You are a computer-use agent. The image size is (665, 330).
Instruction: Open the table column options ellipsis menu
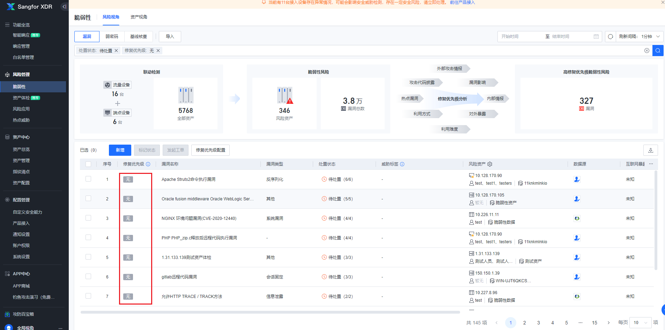coord(651,164)
